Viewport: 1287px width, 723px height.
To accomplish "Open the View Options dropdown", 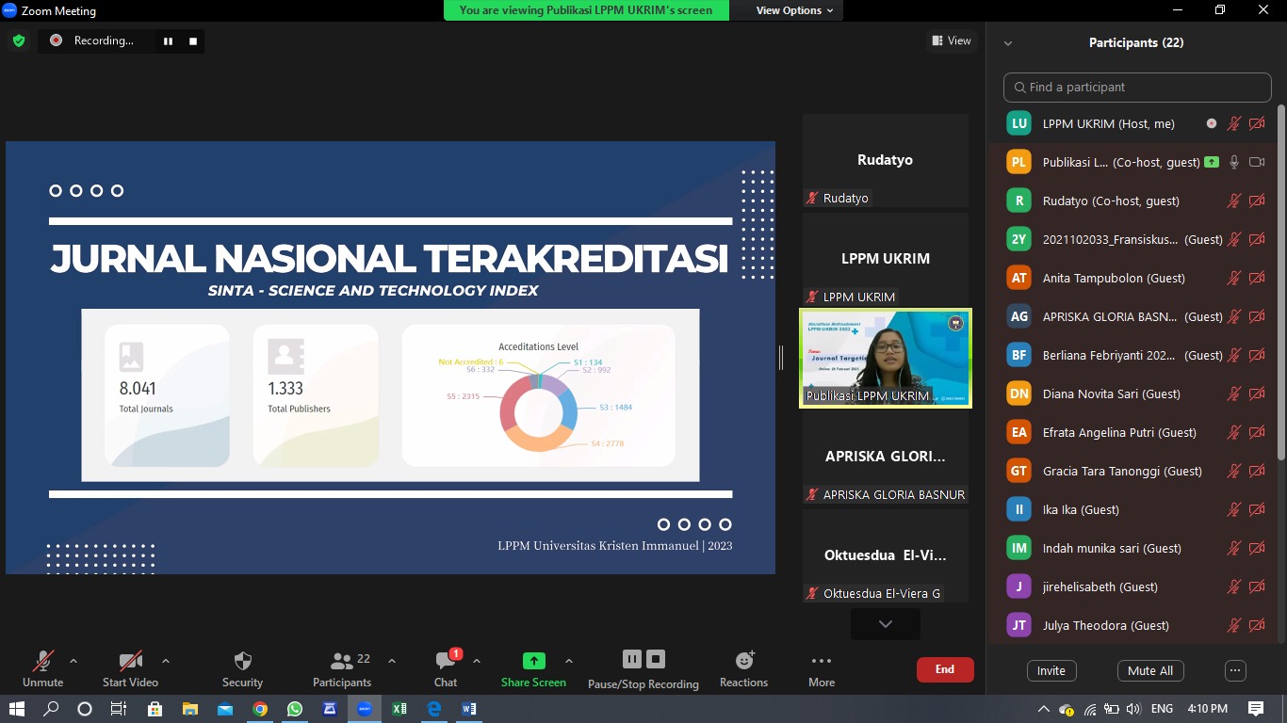I will pos(794,10).
